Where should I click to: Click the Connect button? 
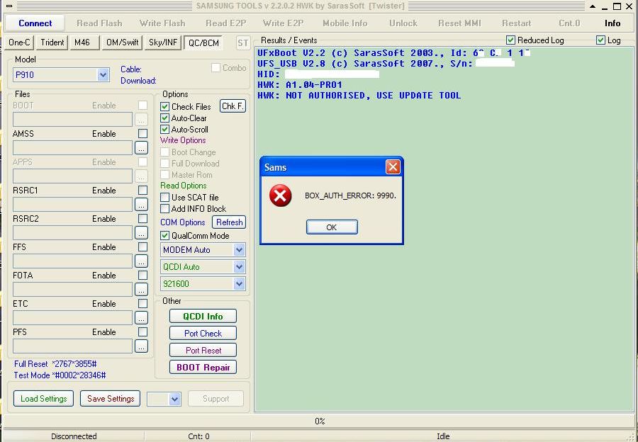click(x=35, y=23)
